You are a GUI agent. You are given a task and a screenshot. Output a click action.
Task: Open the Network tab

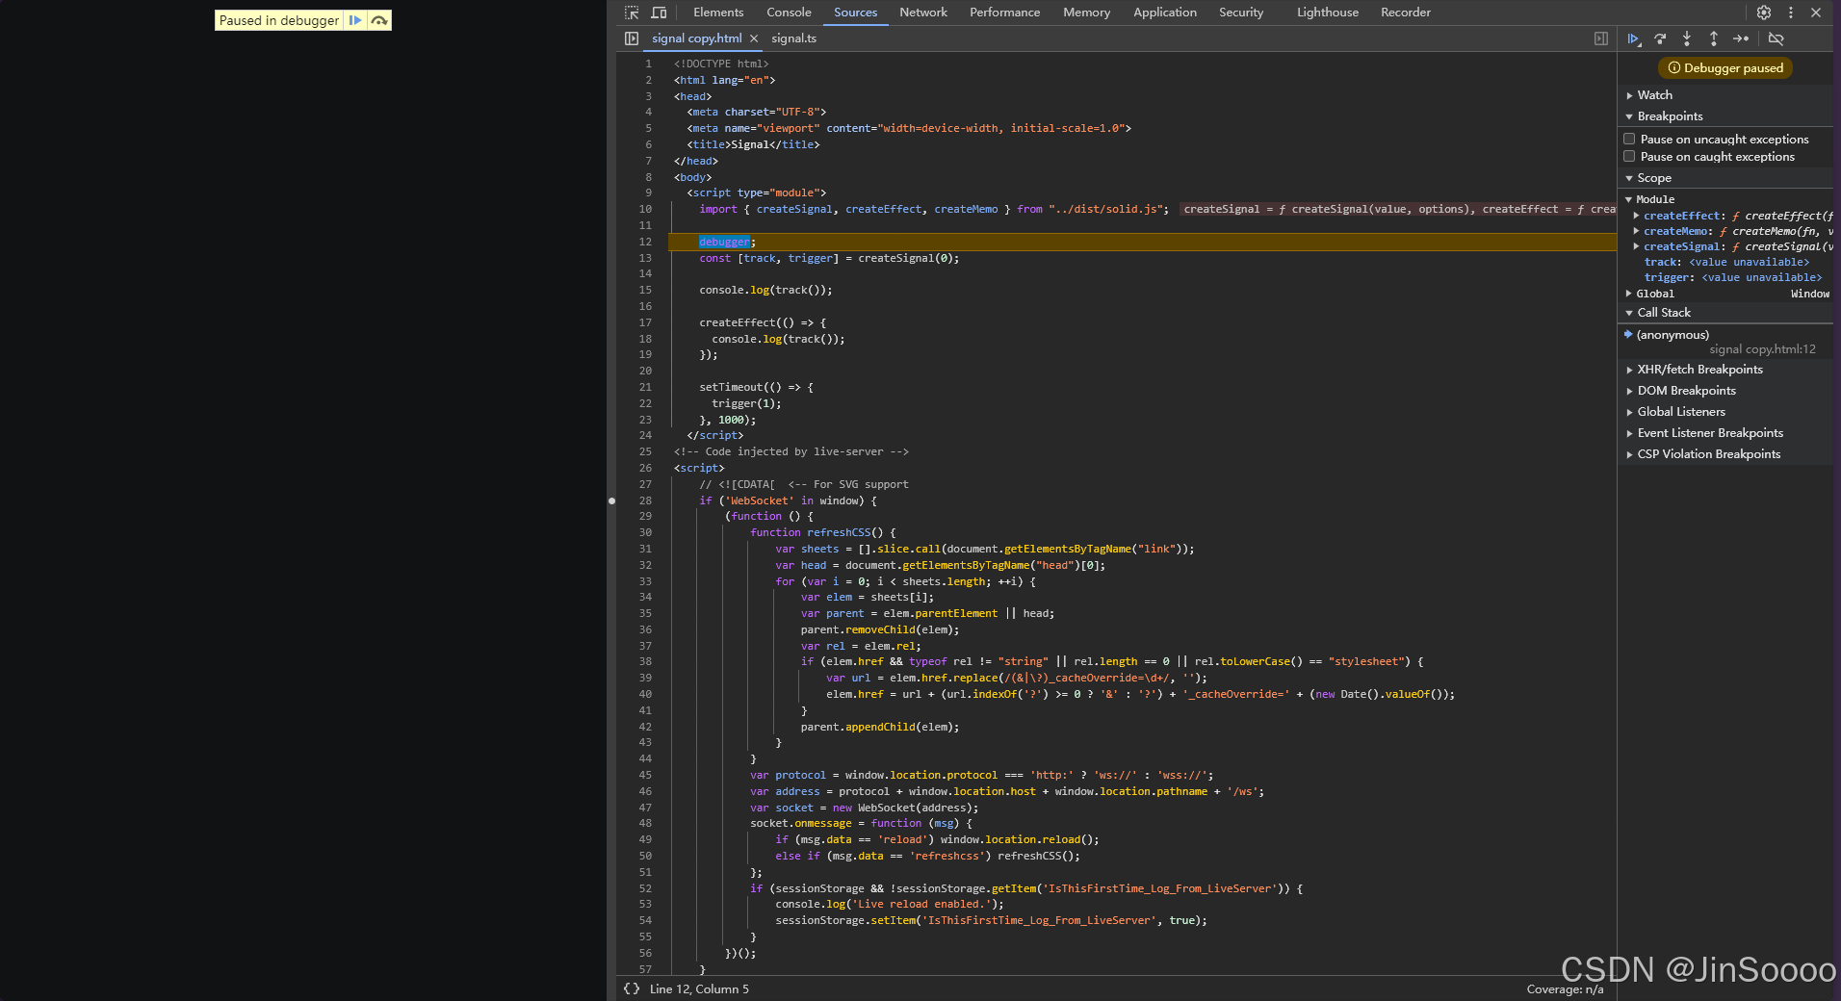[923, 13]
